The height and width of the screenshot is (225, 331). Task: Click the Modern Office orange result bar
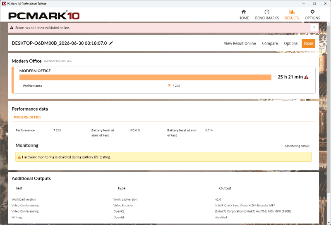click(145, 77)
